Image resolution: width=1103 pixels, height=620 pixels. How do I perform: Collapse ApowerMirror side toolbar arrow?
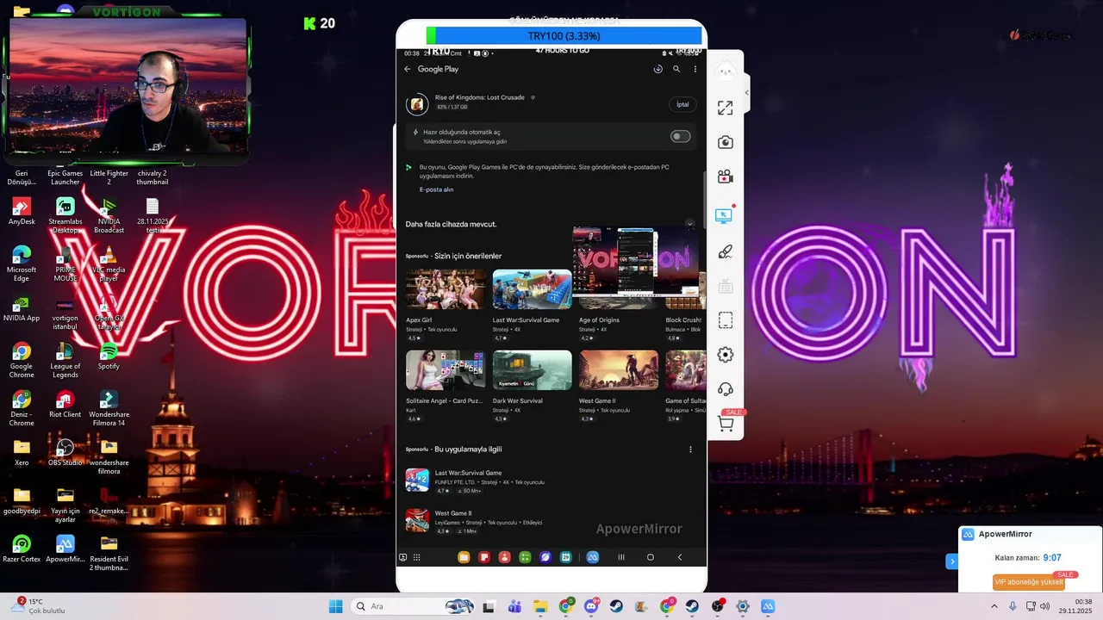(747, 92)
